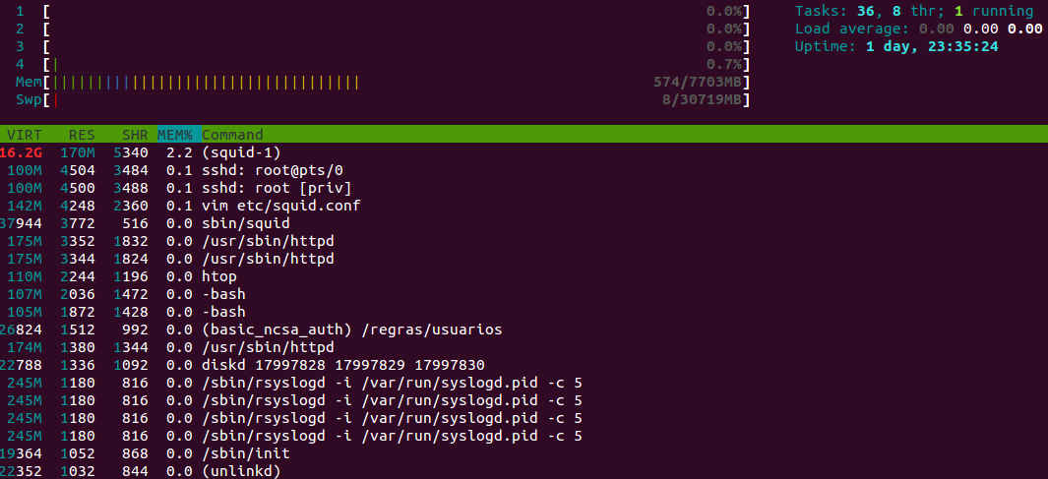Click the Command column header

pos(232,135)
